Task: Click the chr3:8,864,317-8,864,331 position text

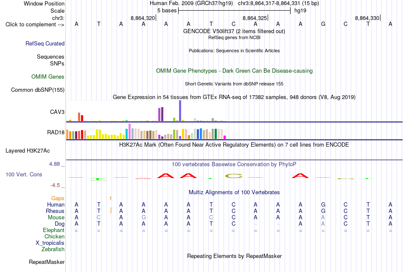Action: point(278,3)
